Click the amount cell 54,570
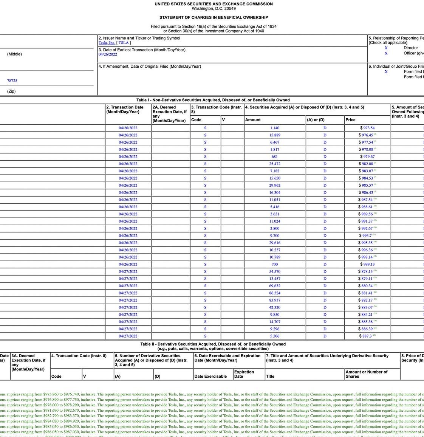 (x=275, y=272)
